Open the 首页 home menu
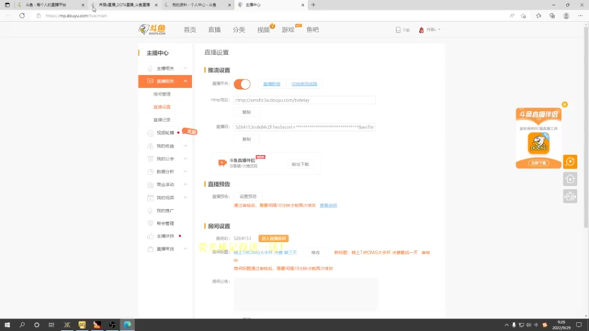The image size is (589, 331). click(190, 29)
